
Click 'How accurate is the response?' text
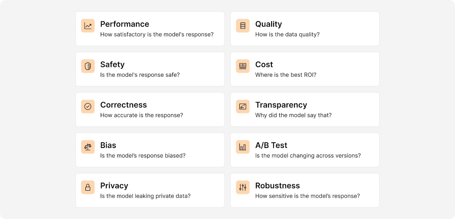click(142, 115)
